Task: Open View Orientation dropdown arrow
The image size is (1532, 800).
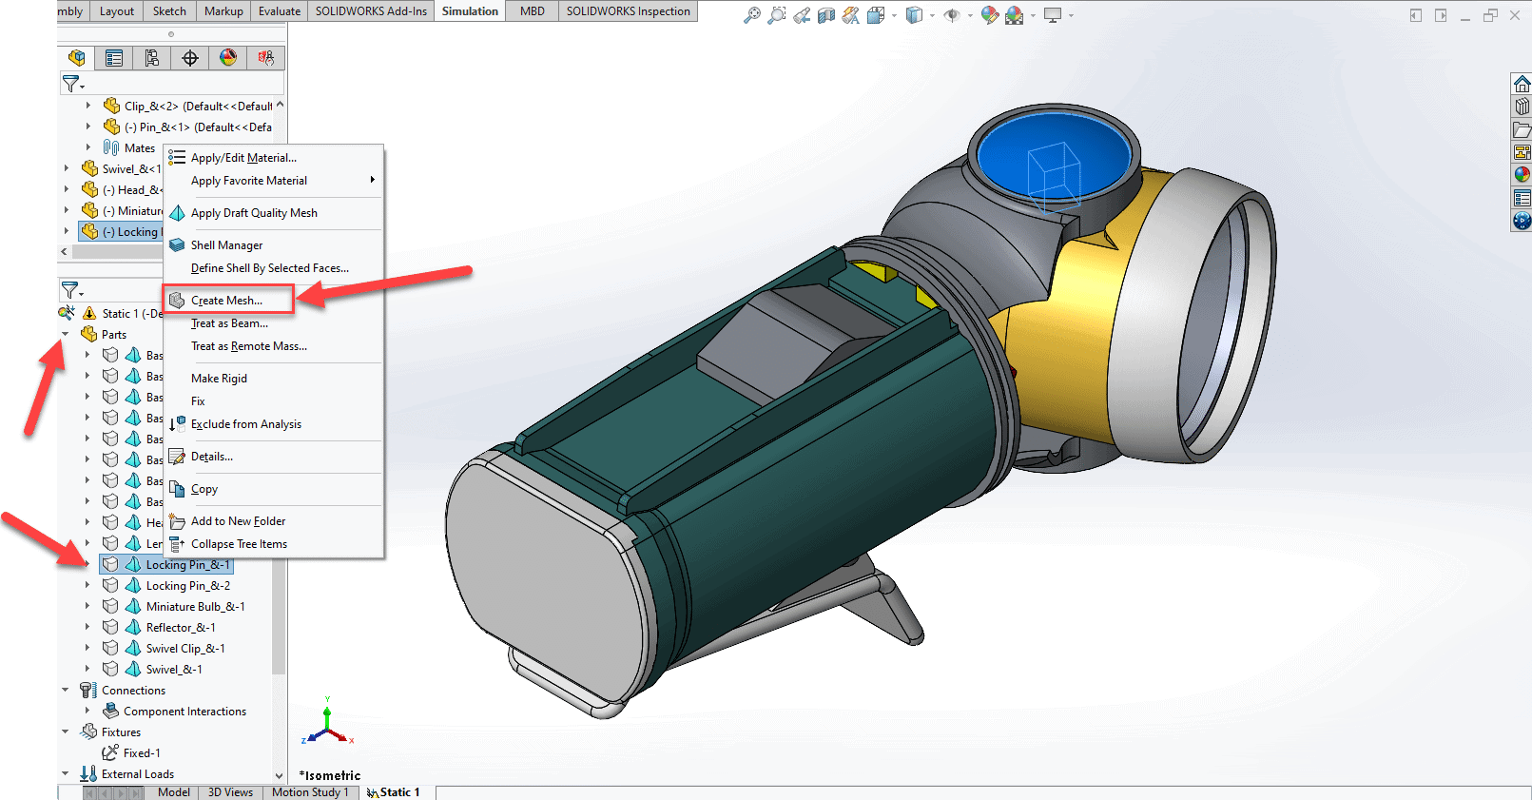Action: 894,15
